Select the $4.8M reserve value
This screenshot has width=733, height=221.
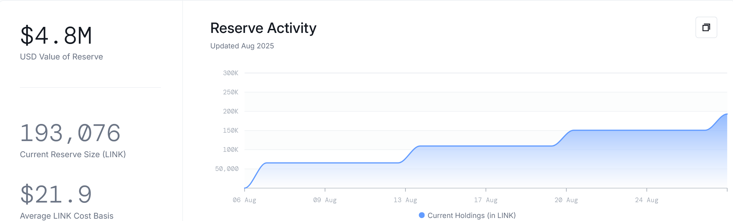coord(56,36)
